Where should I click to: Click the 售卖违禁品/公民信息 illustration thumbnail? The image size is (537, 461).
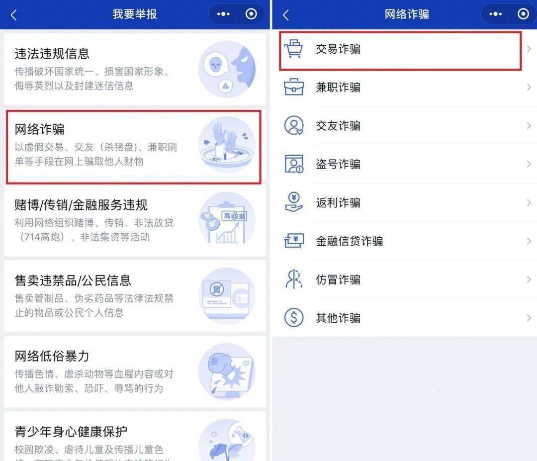[x=227, y=296]
